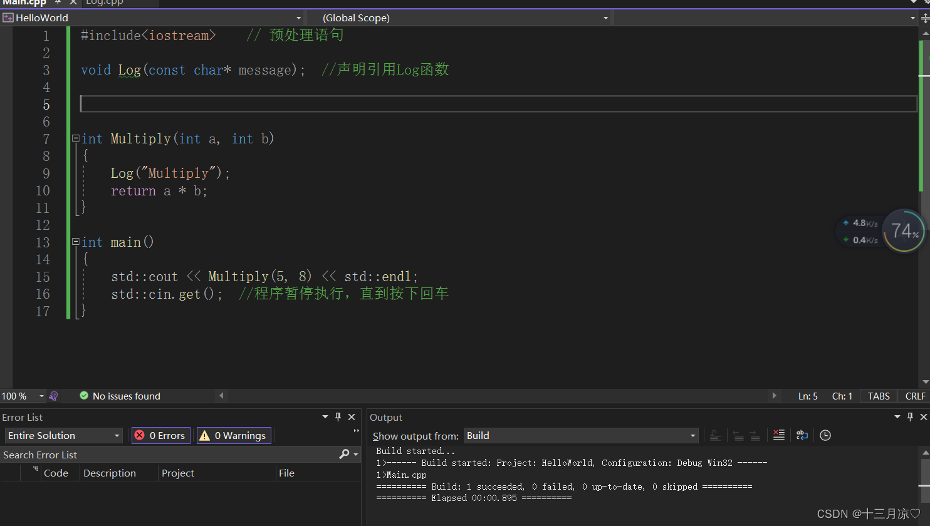Image resolution: width=930 pixels, height=526 pixels.
Task: Pin the Output panel
Action: [911, 416]
